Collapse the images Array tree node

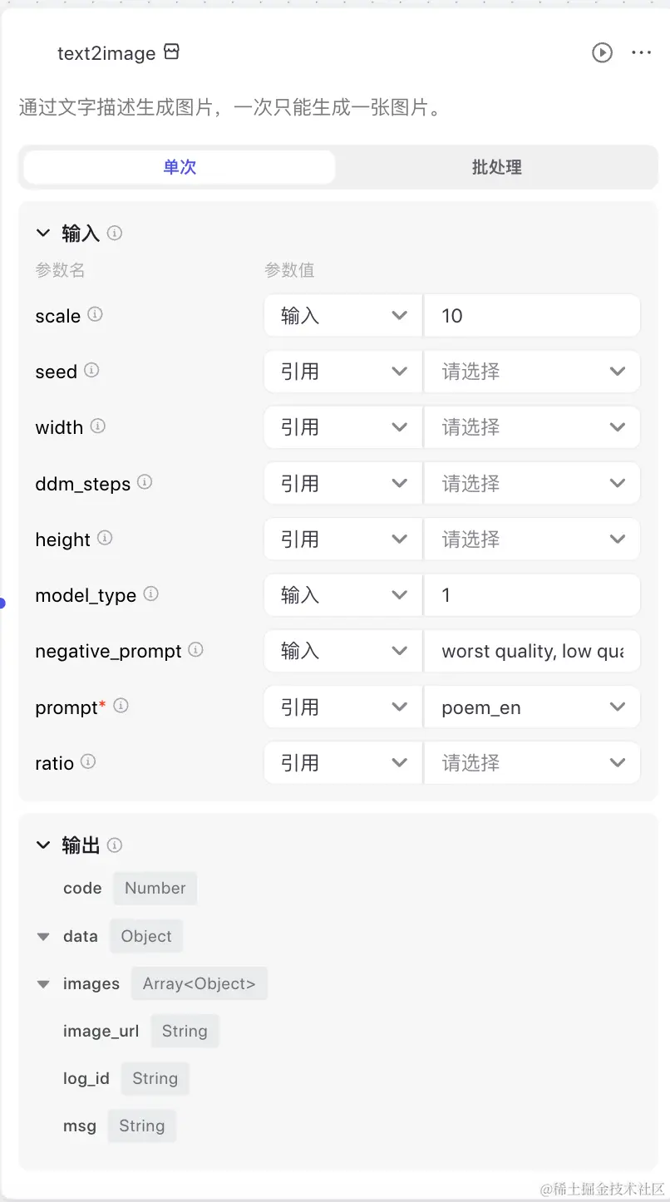(x=43, y=984)
